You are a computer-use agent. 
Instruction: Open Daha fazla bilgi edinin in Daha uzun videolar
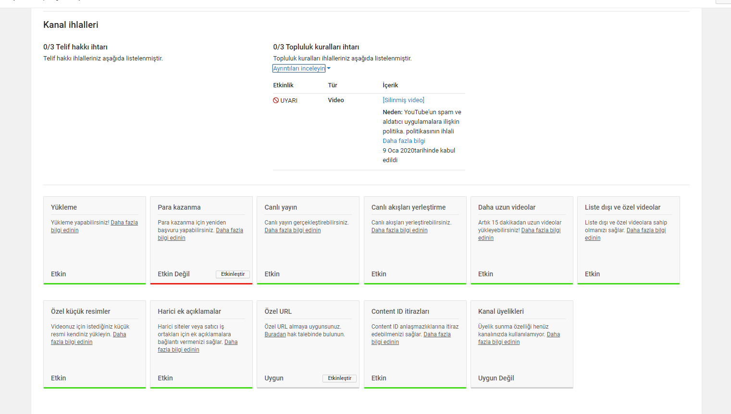520,234
